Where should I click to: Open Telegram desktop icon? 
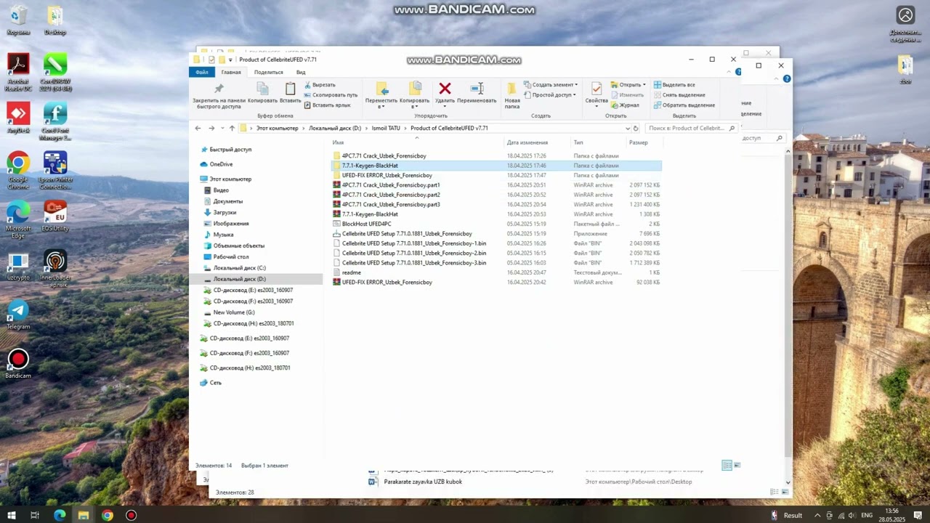coord(18,315)
